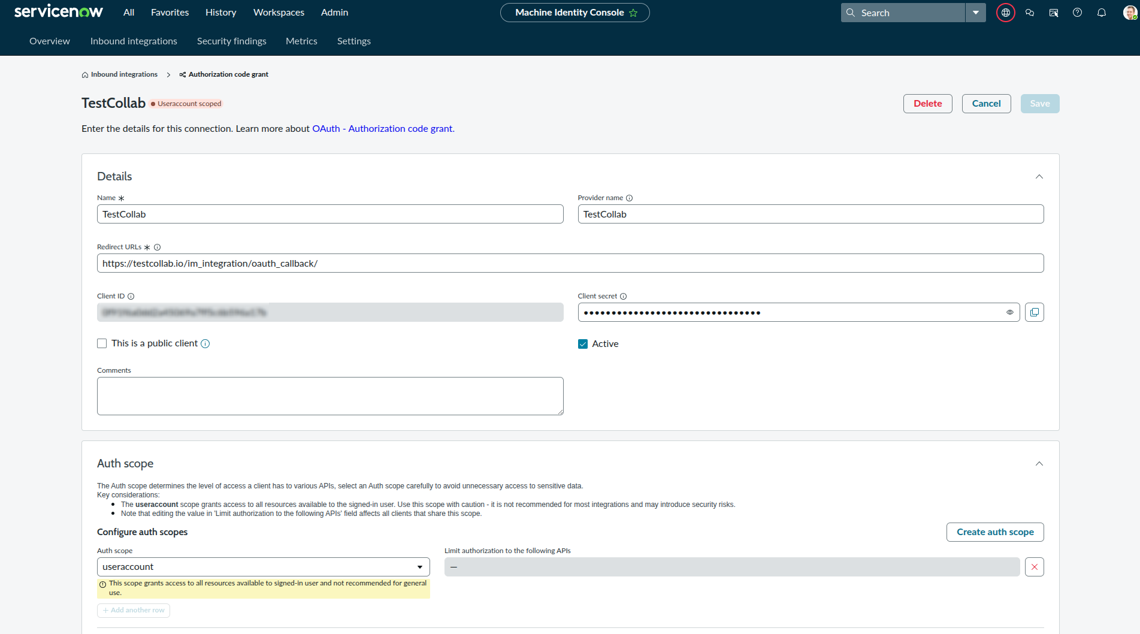Open the All menu

click(x=129, y=13)
